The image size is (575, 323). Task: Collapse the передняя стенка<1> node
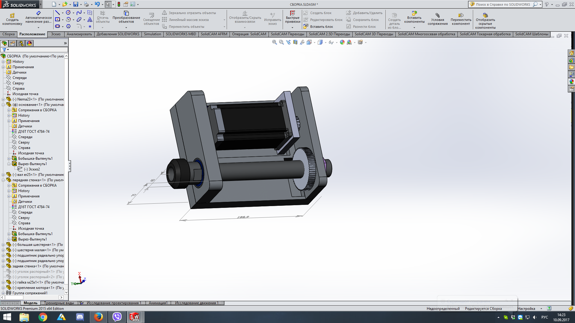click(x=3, y=180)
